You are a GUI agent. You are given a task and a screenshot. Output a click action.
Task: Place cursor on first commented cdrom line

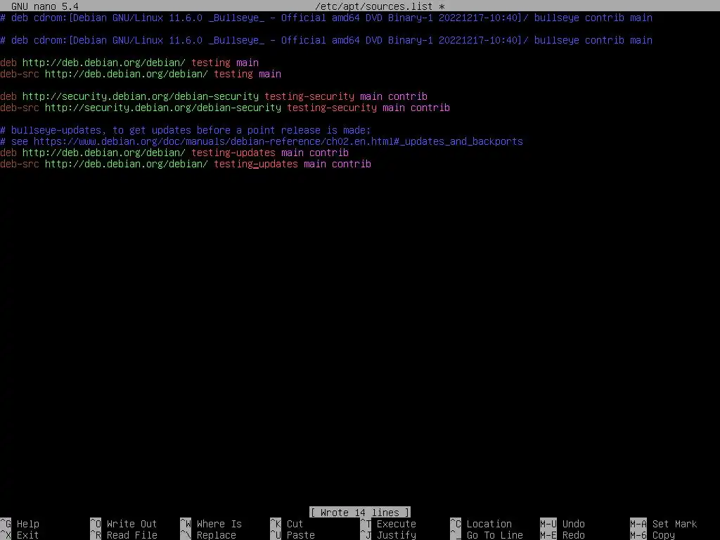pyautogui.click(x=326, y=18)
